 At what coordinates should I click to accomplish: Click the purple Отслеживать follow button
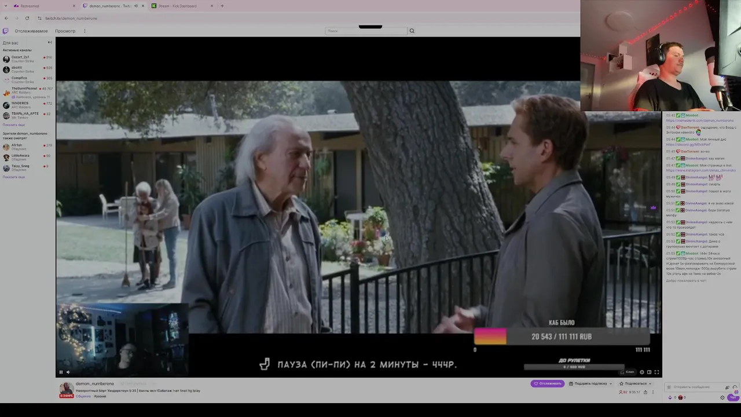click(x=547, y=383)
